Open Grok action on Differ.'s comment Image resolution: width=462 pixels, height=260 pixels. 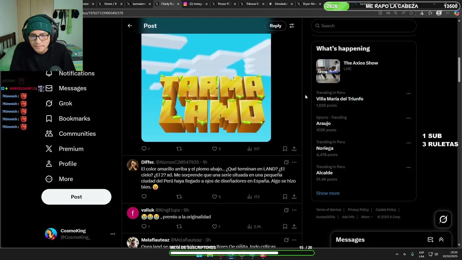pos(286,162)
